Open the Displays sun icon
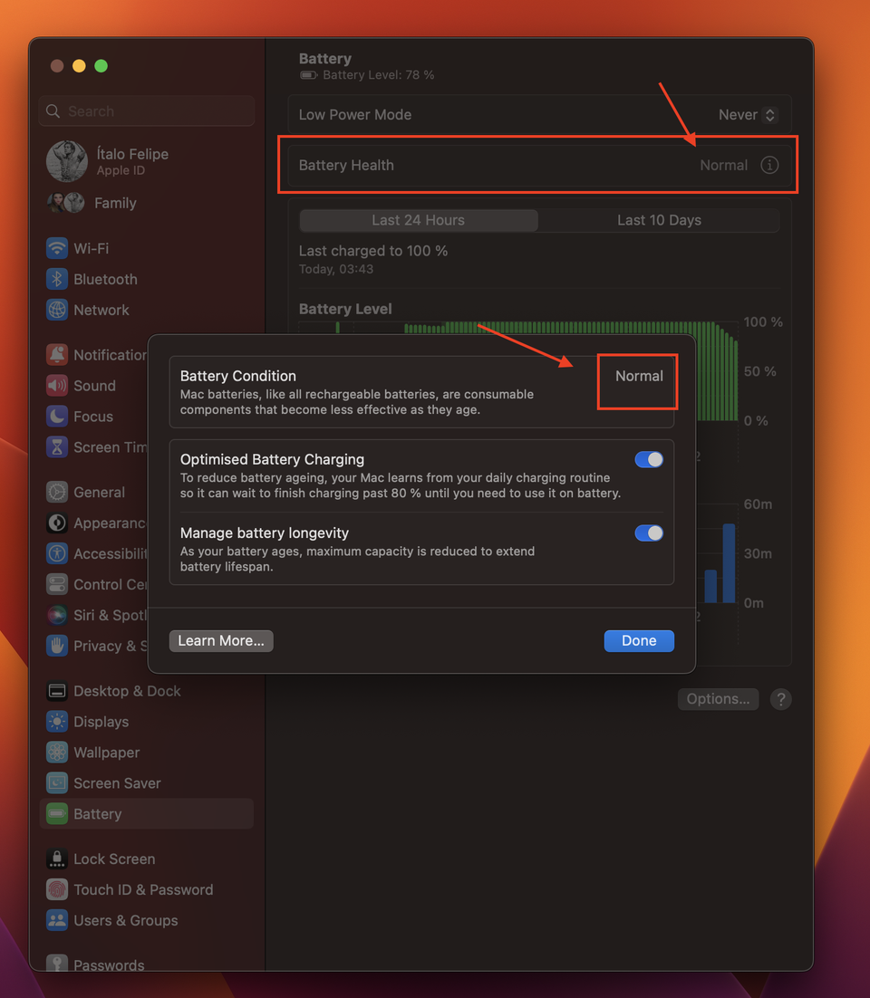Viewport: 870px width, 998px height. 57,721
